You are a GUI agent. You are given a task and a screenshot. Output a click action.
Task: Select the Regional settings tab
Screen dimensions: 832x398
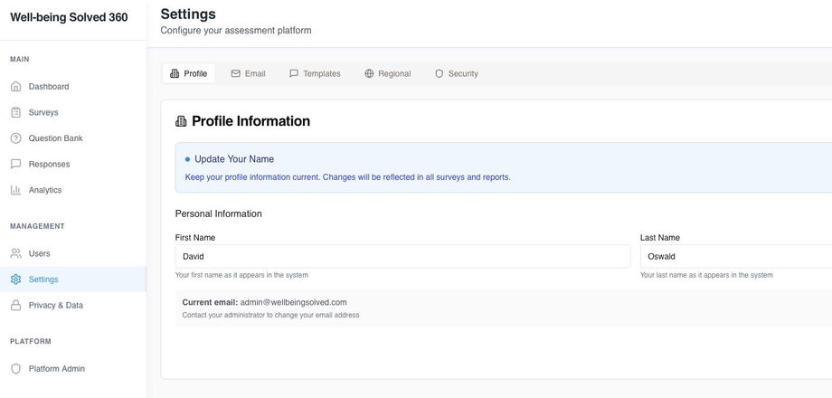point(387,73)
